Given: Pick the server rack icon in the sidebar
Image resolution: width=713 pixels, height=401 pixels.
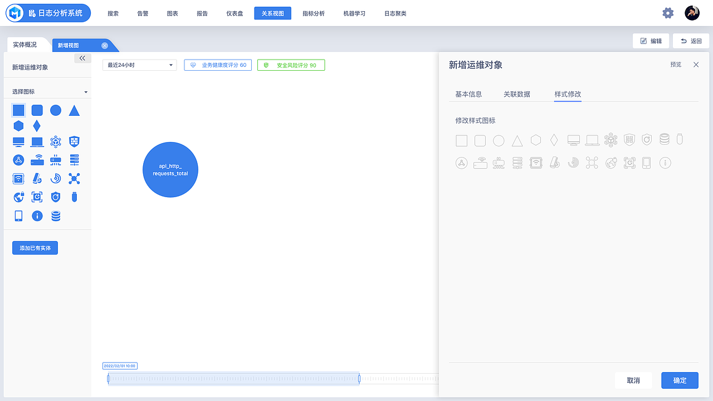Looking at the screenshot, I should (74, 160).
